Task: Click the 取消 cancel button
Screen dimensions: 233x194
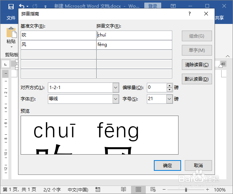Action: click(198, 165)
